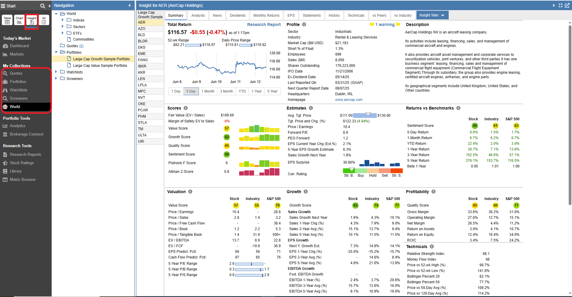Select the FANG ticker in list
This screenshot has width=572, height=297.
(x=143, y=60)
